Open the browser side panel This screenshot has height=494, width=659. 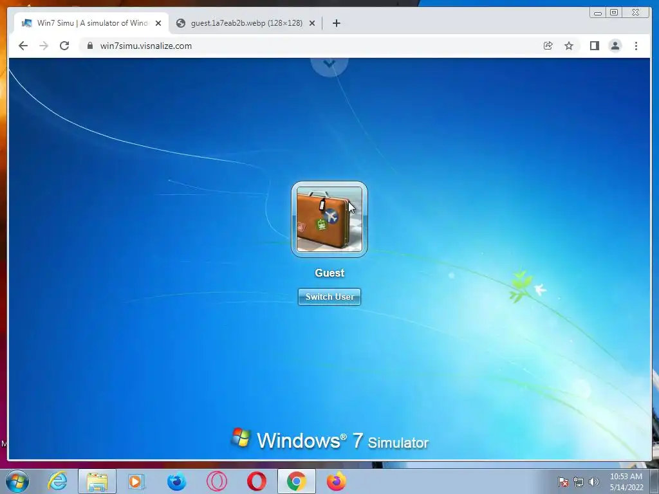594,46
